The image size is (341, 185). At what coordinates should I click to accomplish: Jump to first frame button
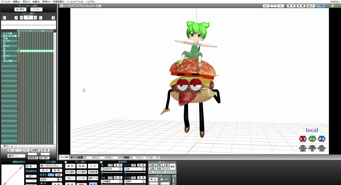point(4,18)
